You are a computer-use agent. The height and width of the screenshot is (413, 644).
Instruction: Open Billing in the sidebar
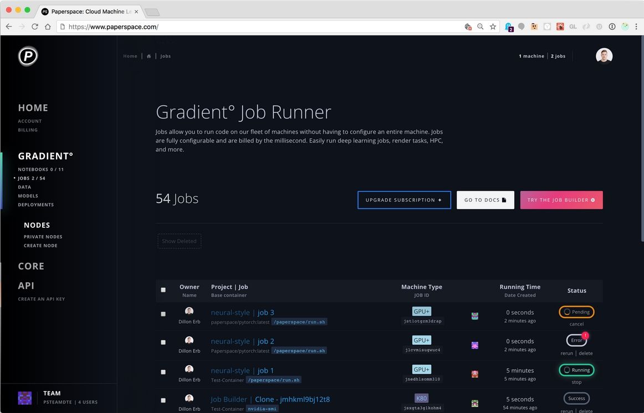click(x=28, y=130)
